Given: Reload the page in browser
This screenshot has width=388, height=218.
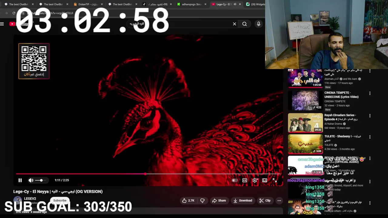Looking at the screenshot, I should [x=14, y=13].
